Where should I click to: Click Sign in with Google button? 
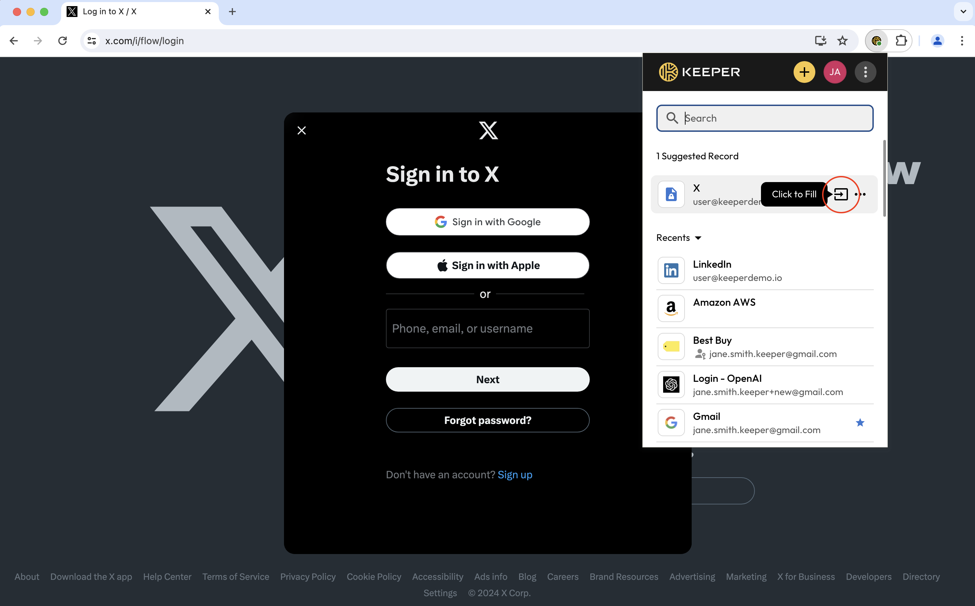pos(487,221)
